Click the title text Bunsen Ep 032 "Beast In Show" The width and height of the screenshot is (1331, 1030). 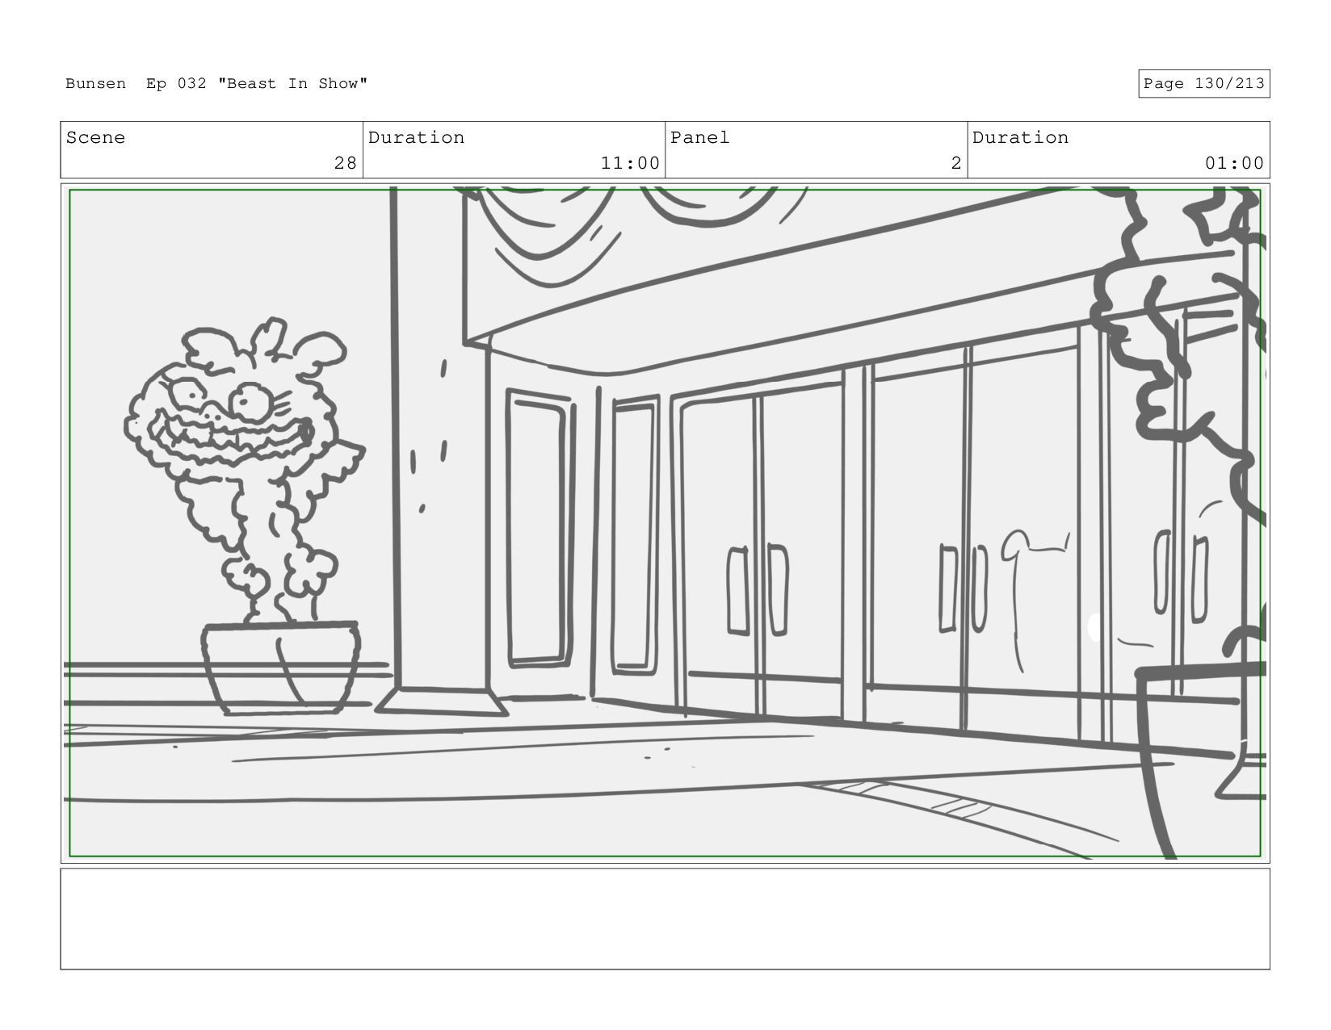216,84
